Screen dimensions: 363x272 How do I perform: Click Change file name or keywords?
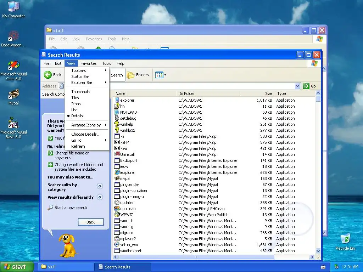coord(72,155)
